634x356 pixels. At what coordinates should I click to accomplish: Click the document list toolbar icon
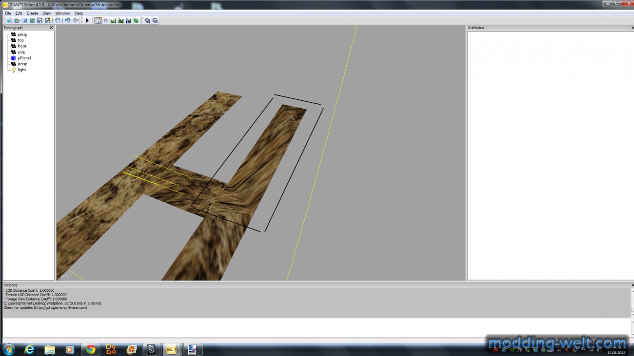[x=24, y=20]
